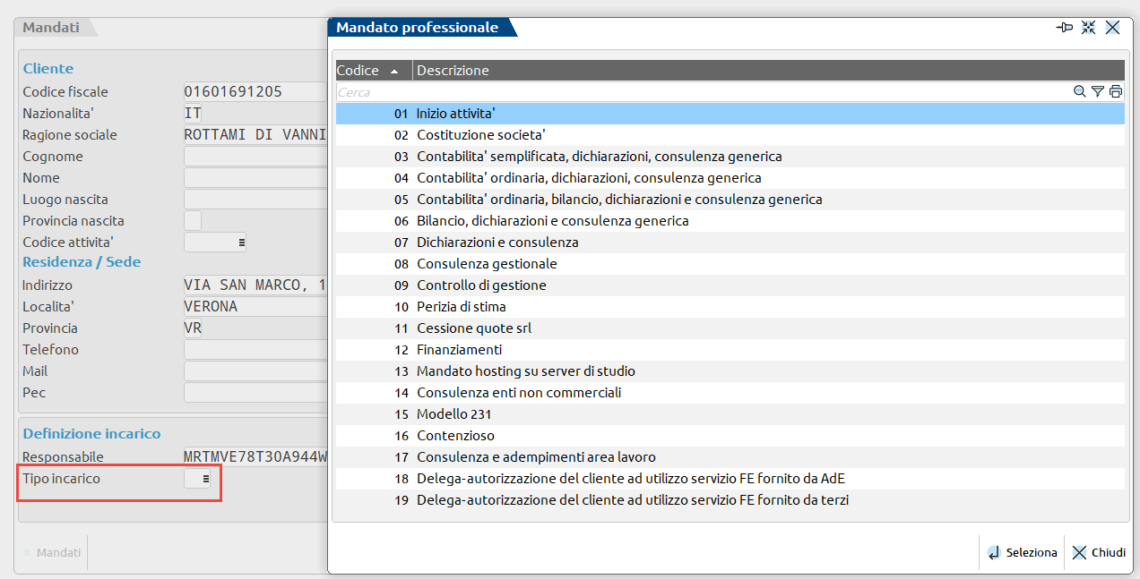Image resolution: width=1140 pixels, height=579 pixels.
Task: Open the Codice attivita' list selector
Action: [x=241, y=243]
